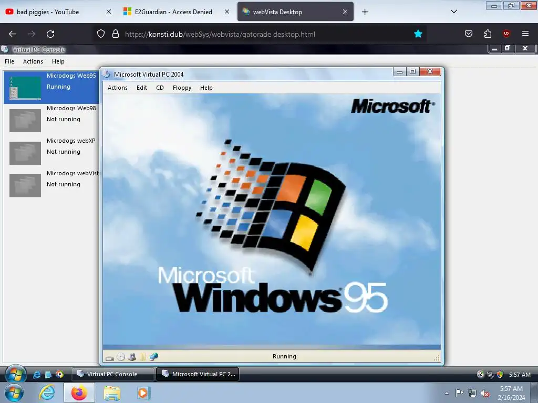Select the Microdogs Web98 virtual machine thumbnail

pos(25,120)
